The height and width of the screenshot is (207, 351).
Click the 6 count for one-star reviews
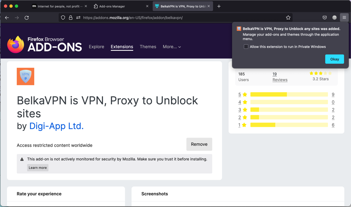(333, 125)
